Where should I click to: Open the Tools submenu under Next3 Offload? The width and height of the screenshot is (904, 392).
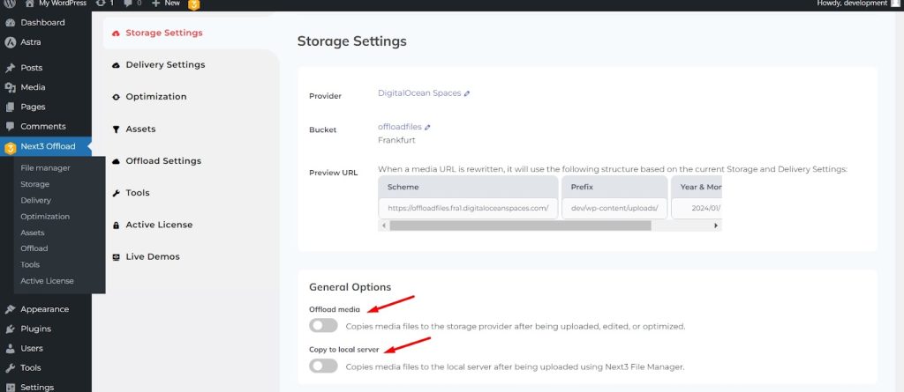(30, 264)
